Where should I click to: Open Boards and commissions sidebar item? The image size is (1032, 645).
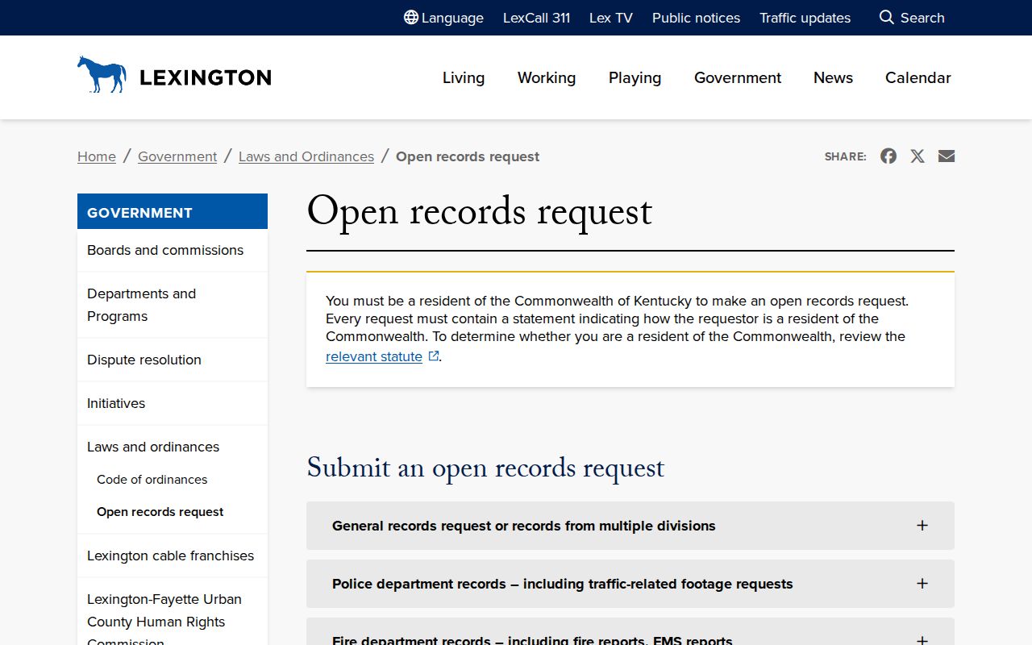(173, 250)
